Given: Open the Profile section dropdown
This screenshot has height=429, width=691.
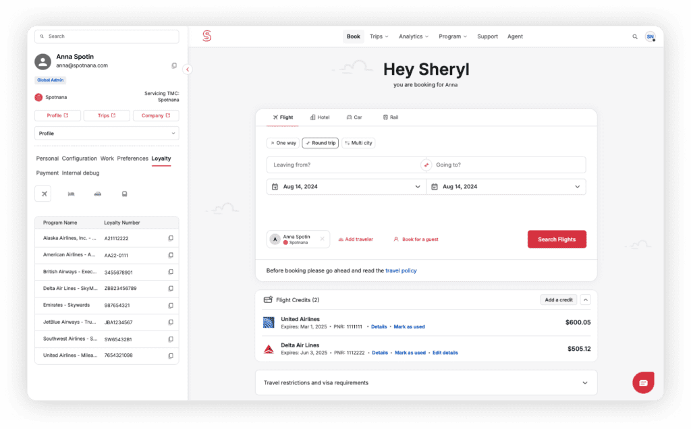Looking at the screenshot, I should click(107, 134).
